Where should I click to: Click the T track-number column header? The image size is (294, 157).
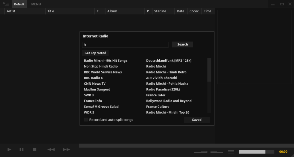click(x=100, y=11)
